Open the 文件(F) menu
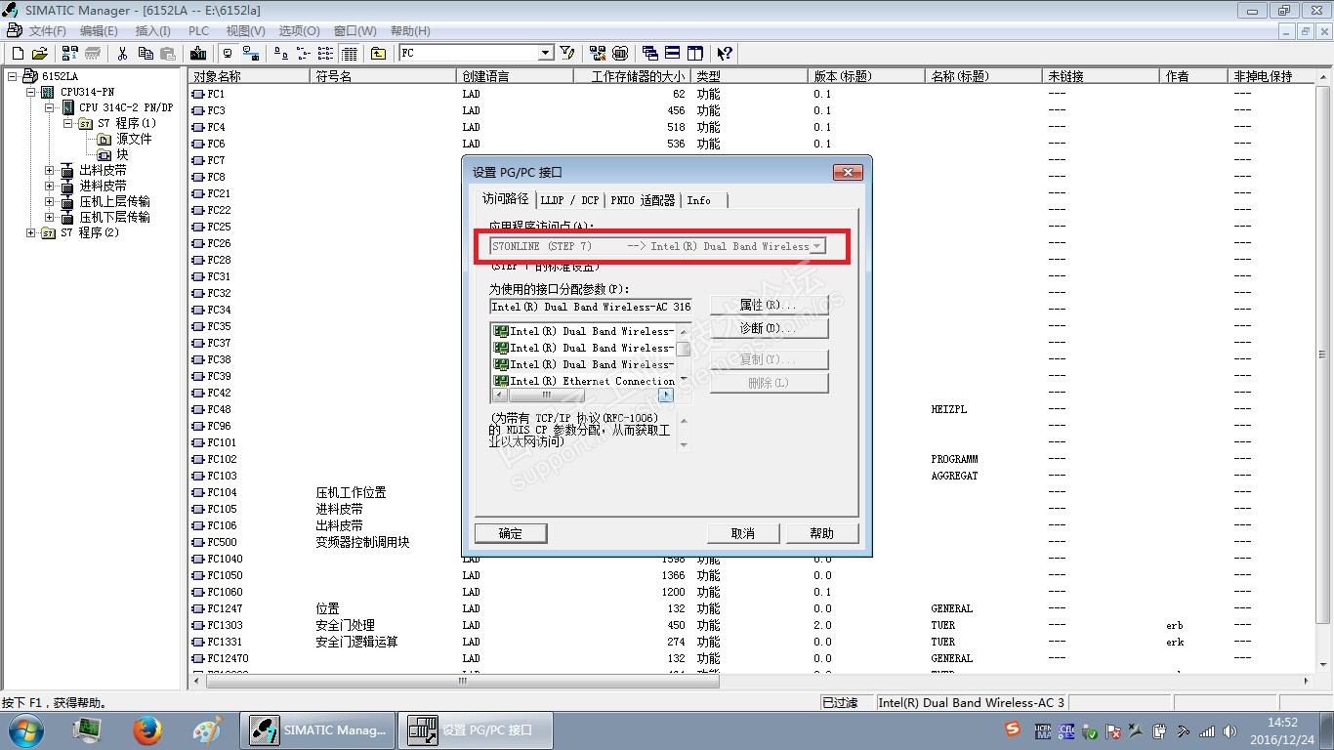The height and width of the screenshot is (750, 1334). tap(47, 31)
